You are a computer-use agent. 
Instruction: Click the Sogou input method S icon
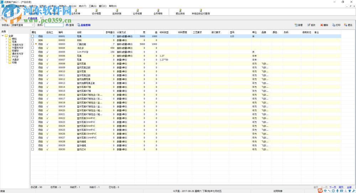pyautogui.click(x=320, y=191)
